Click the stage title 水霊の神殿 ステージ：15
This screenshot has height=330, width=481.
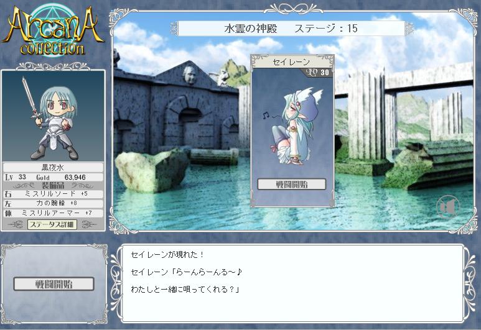pos(291,29)
